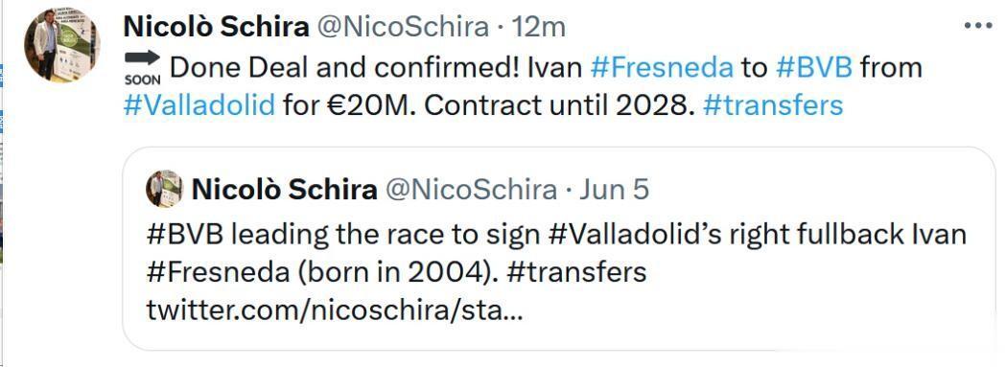Click Nicolò Schira's large profile avatar
The image size is (1006, 367).
(62, 44)
